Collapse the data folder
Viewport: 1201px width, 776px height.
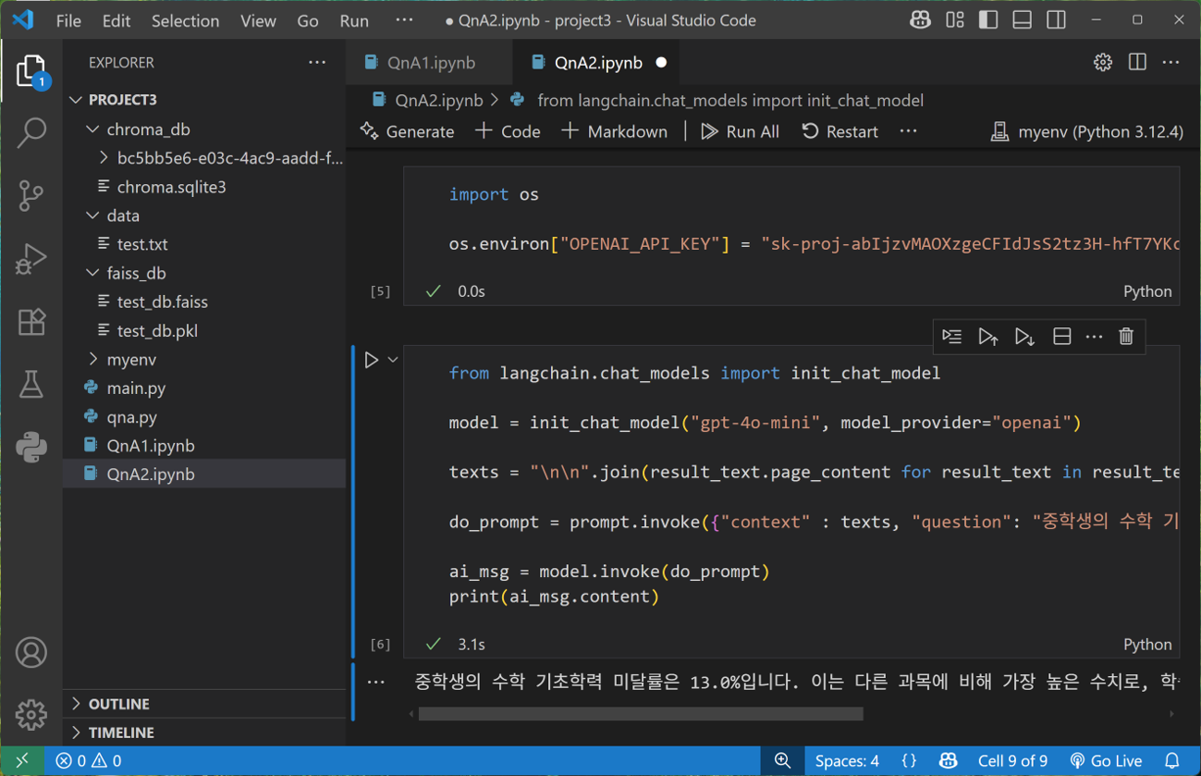pyautogui.click(x=204, y=216)
